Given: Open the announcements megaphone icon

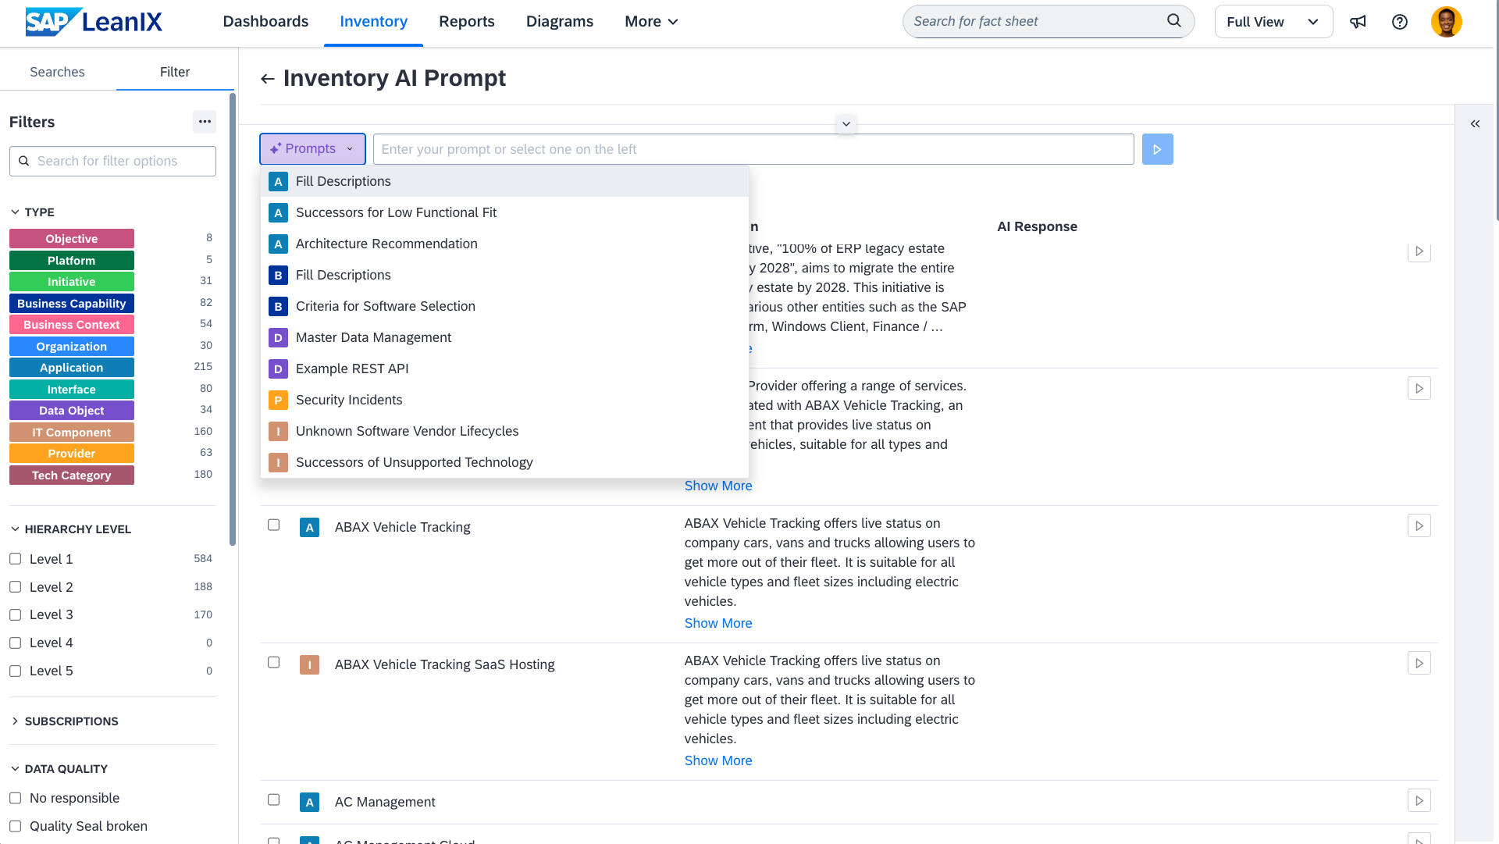Looking at the screenshot, I should [1358, 22].
